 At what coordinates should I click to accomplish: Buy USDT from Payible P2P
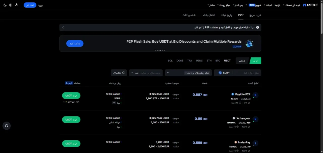(x=71, y=96)
